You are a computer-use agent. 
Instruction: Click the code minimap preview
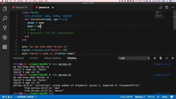pos(160,14)
